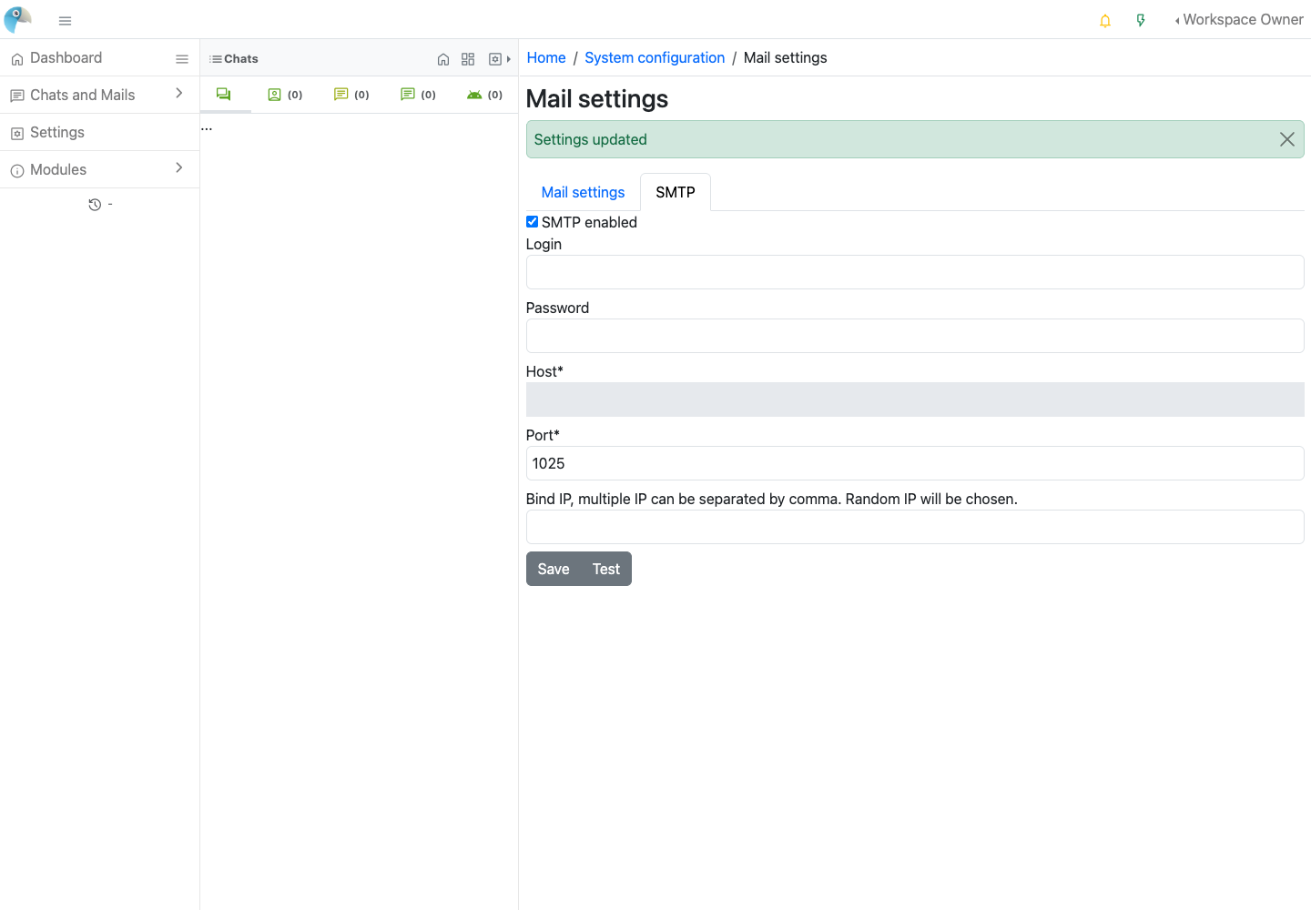Select the Android bot chats tab
Viewport: 1311px width, 910px height.
click(x=484, y=95)
